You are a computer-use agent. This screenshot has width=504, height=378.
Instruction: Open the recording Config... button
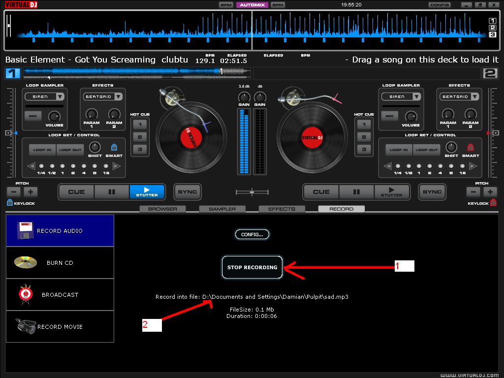(x=252, y=234)
